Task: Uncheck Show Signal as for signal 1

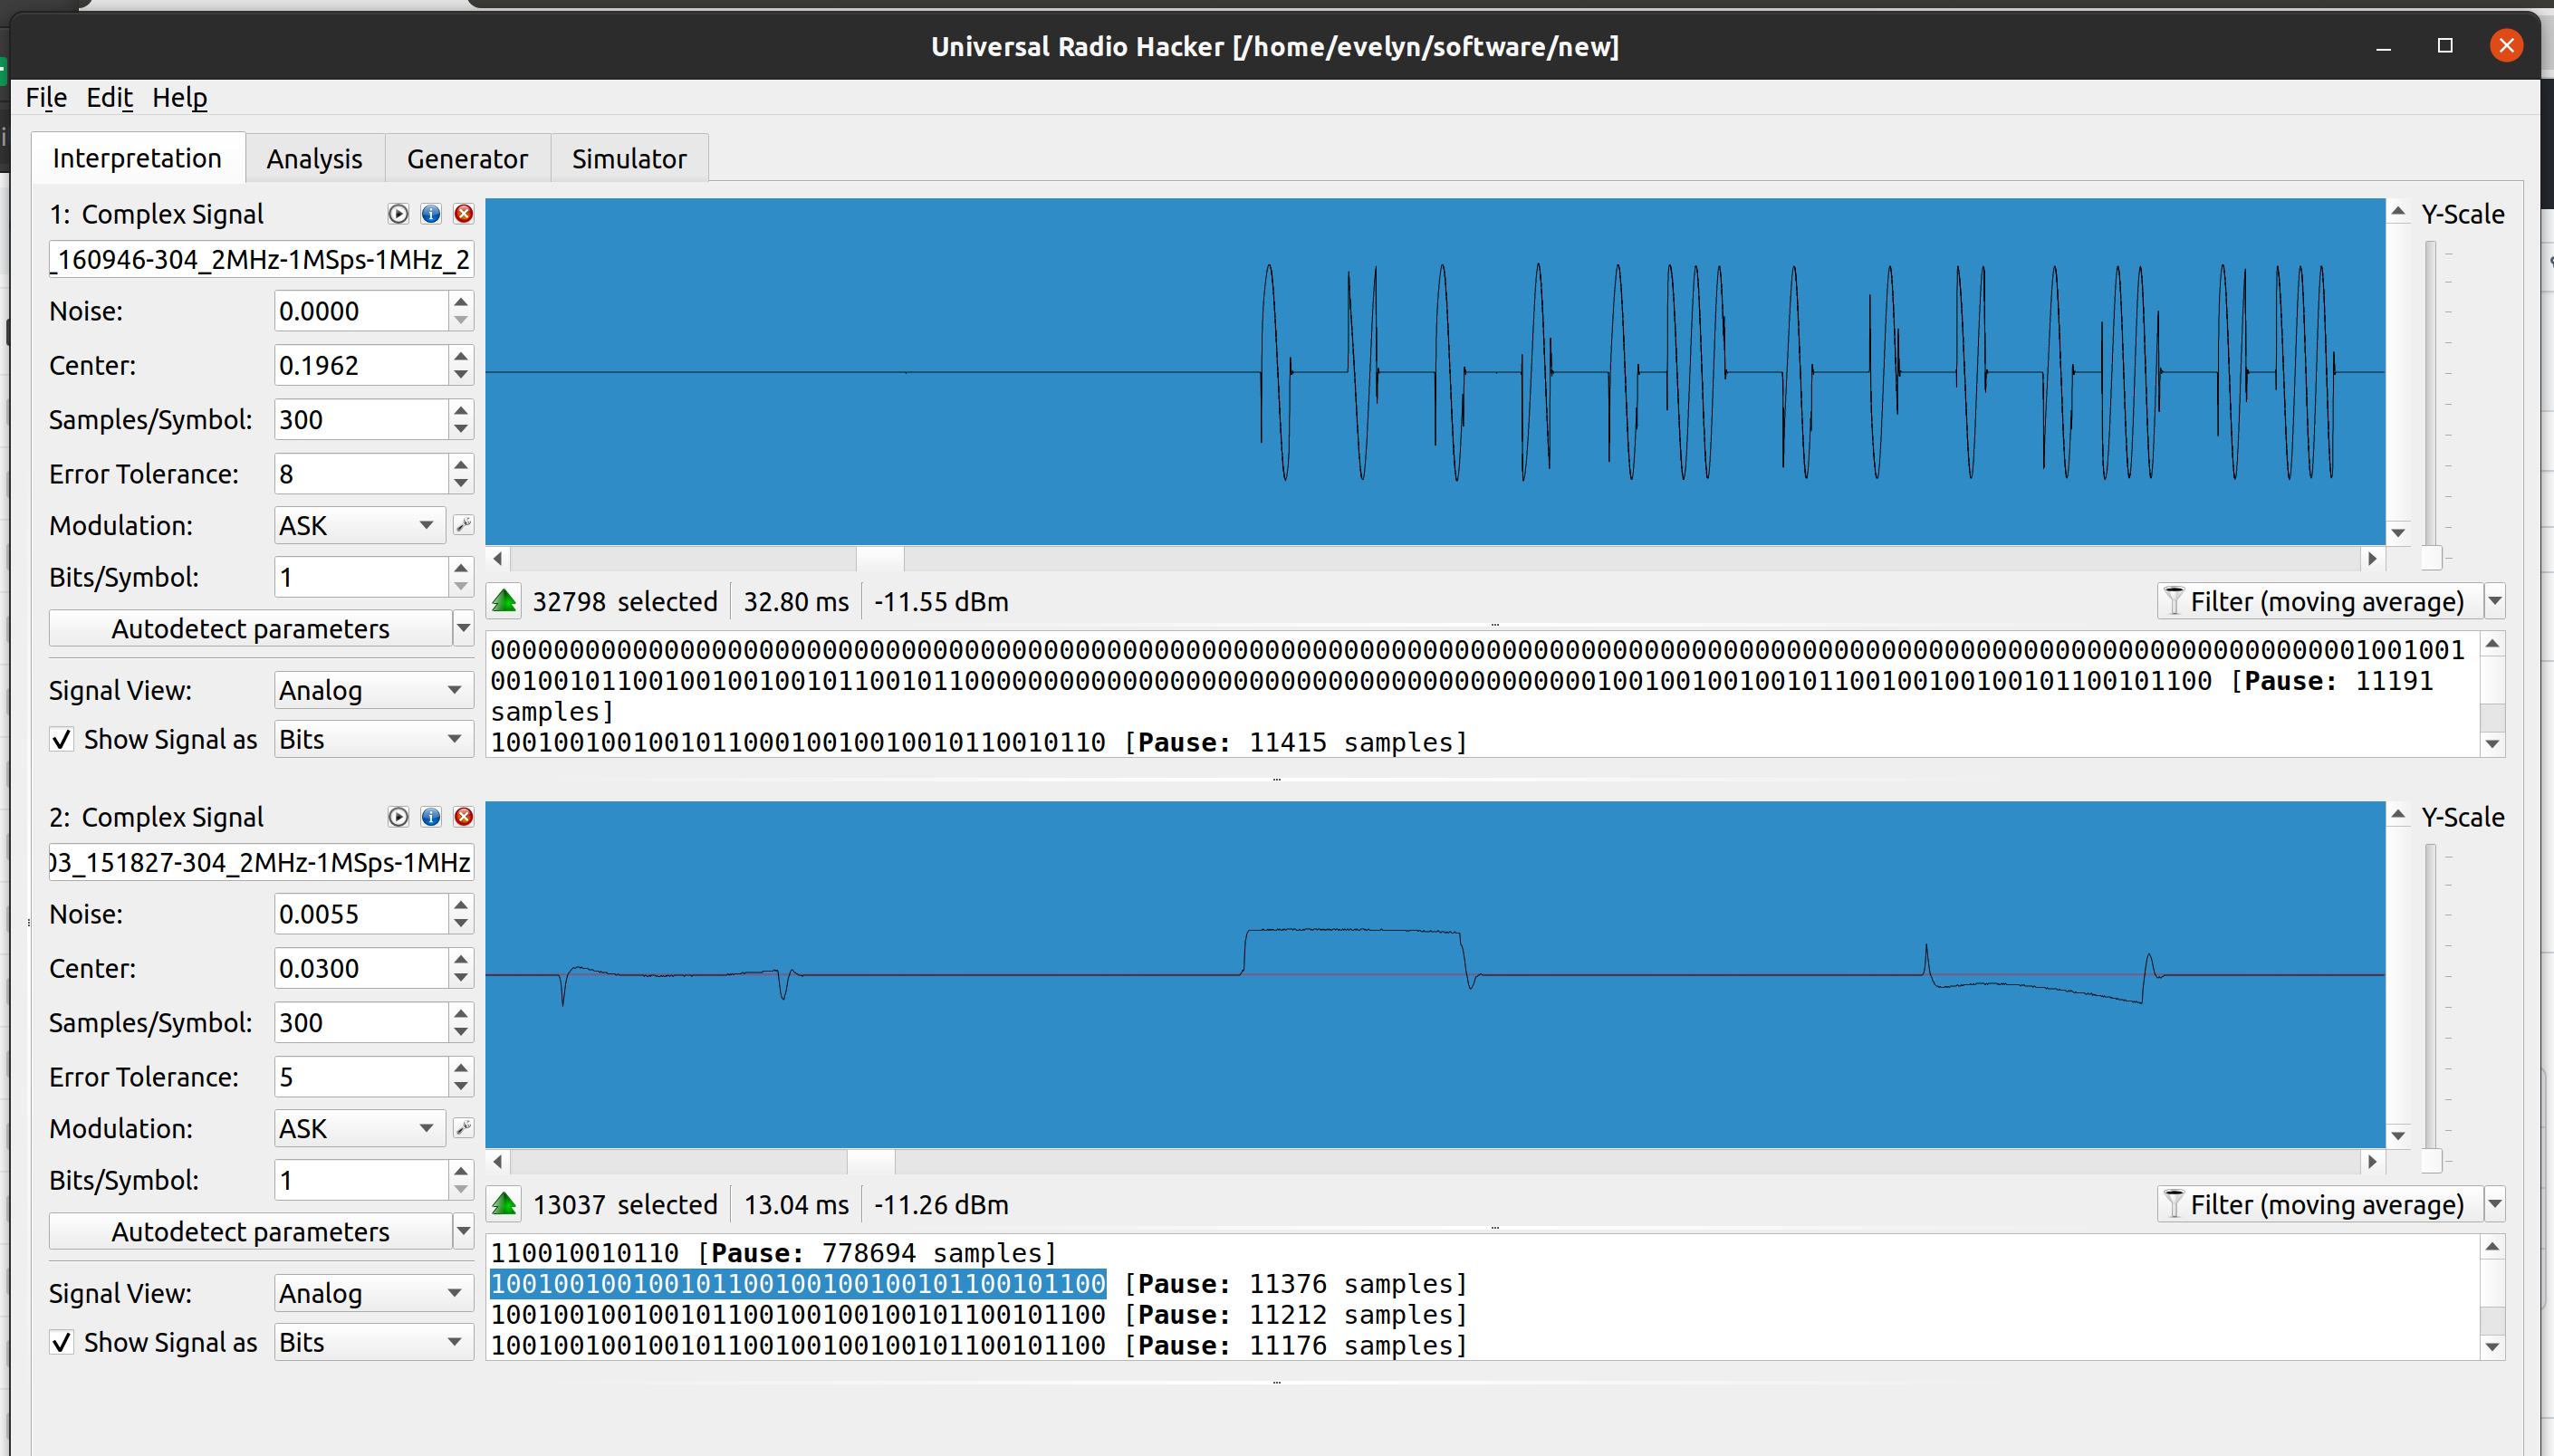Action: 62,739
